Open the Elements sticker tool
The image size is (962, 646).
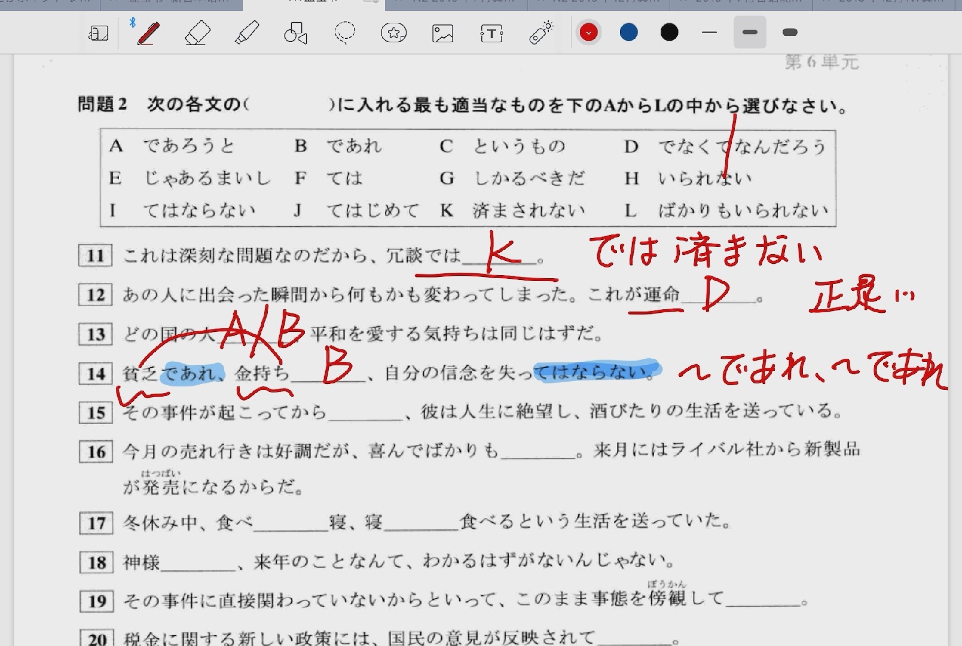click(393, 33)
